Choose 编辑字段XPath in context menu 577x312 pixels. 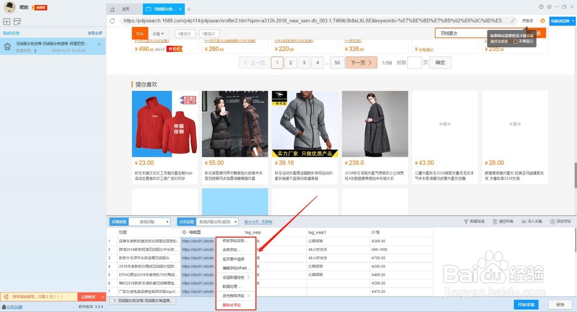coord(235,268)
